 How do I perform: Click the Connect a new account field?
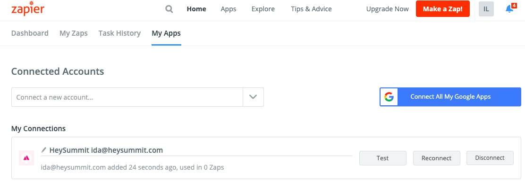[x=127, y=97]
